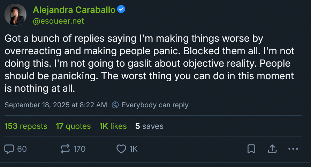This screenshot has height=167, width=311.
Task: View the 153 reposts list
Action: click(26, 126)
